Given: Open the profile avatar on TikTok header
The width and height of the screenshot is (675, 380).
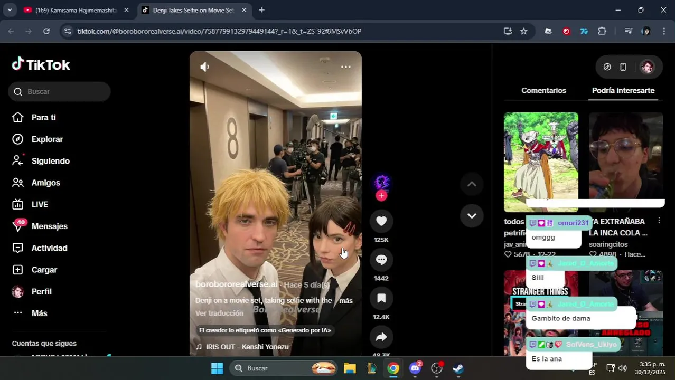Looking at the screenshot, I should pyautogui.click(x=647, y=66).
